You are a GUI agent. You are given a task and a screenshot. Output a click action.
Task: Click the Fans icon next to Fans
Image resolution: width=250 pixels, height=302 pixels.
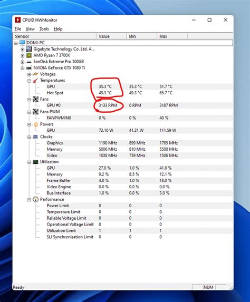[x=36, y=99]
